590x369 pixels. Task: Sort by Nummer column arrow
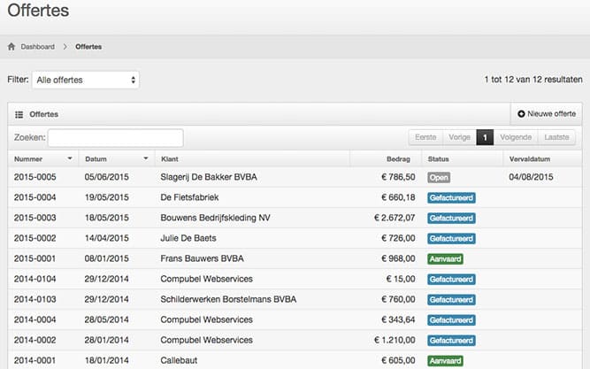[69, 159]
